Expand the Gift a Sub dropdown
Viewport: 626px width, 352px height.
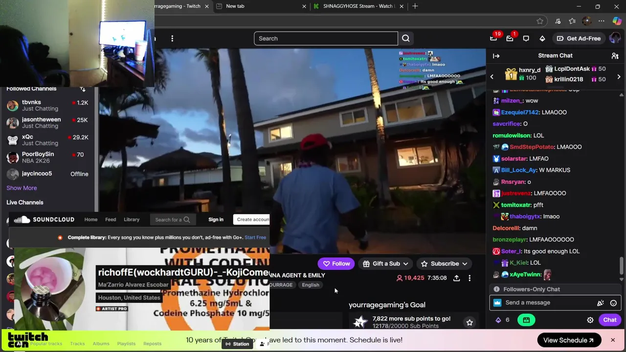[x=385, y=264]
